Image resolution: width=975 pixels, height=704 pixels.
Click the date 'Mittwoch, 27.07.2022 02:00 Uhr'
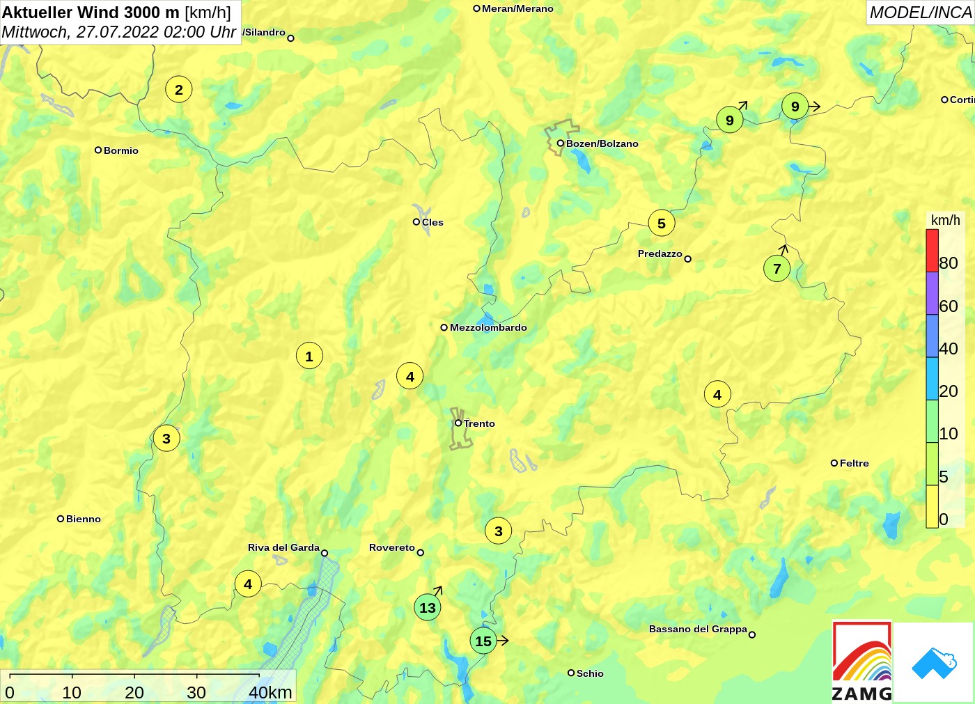[119, 32]
